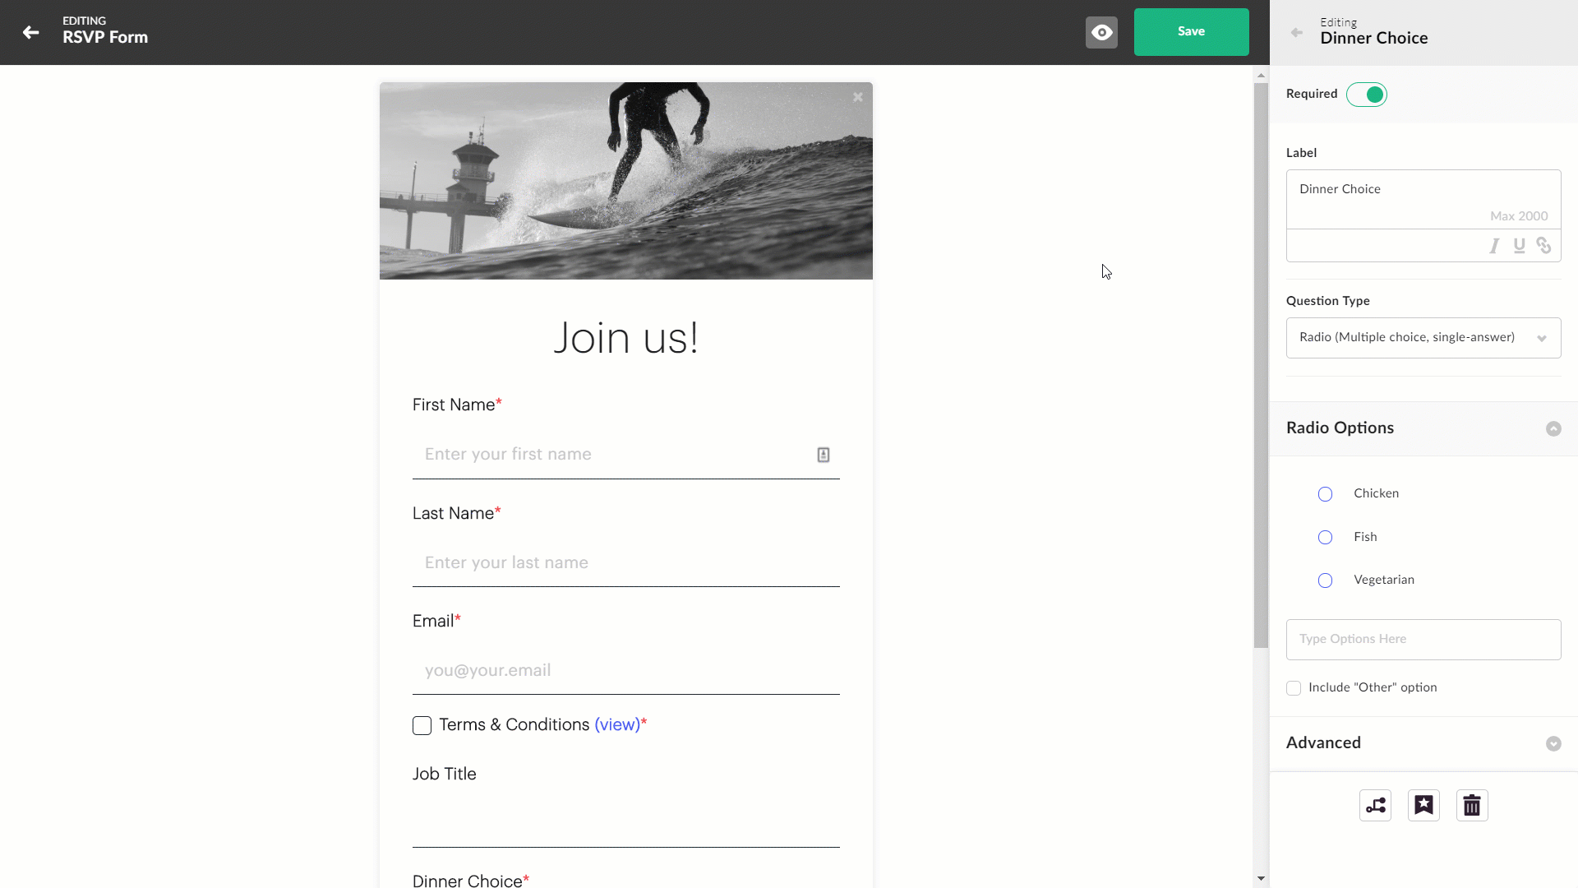The image size is (1578, 888).
Task: Click the Job Title field label
Action: tap(445, 774)
